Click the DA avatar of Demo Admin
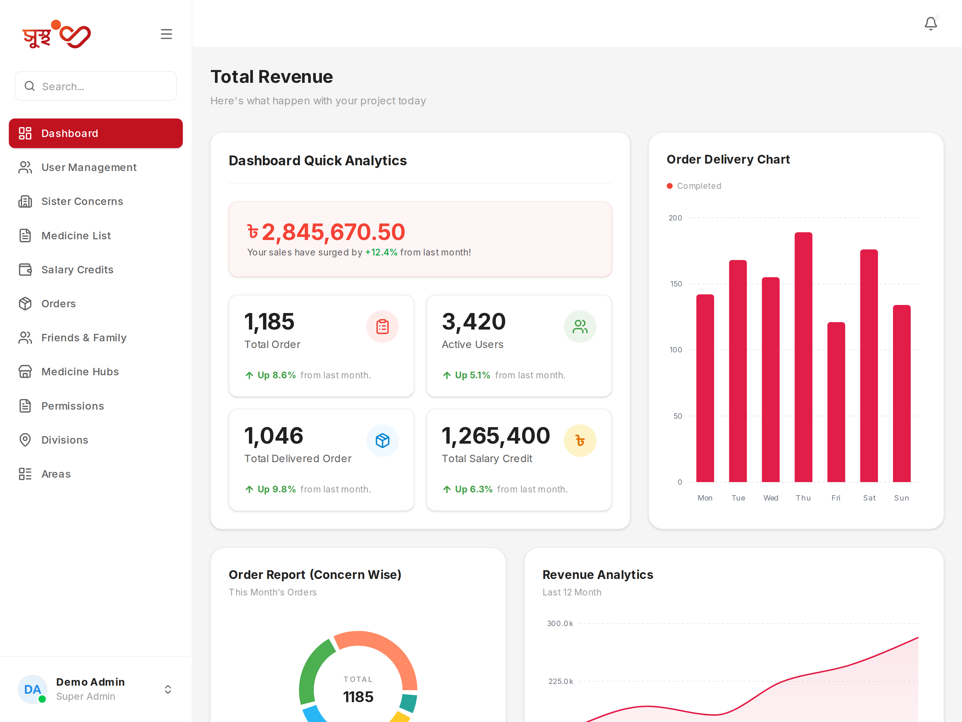This screenshot has height=722, width=962. [32, 689]
